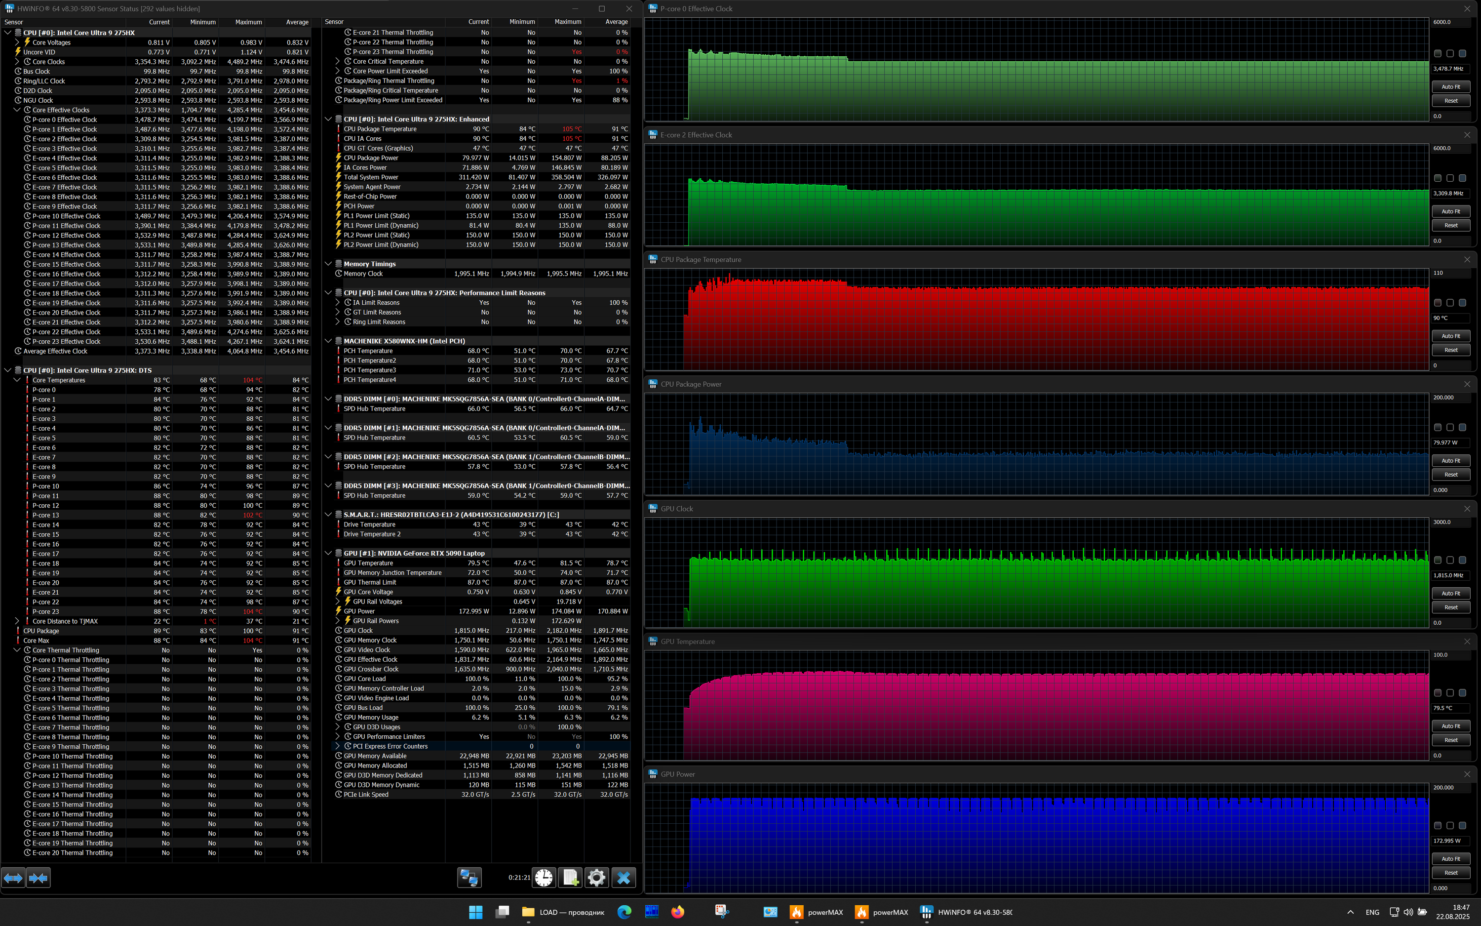
Task: Click the log file start icon
Action: (570, 878)
